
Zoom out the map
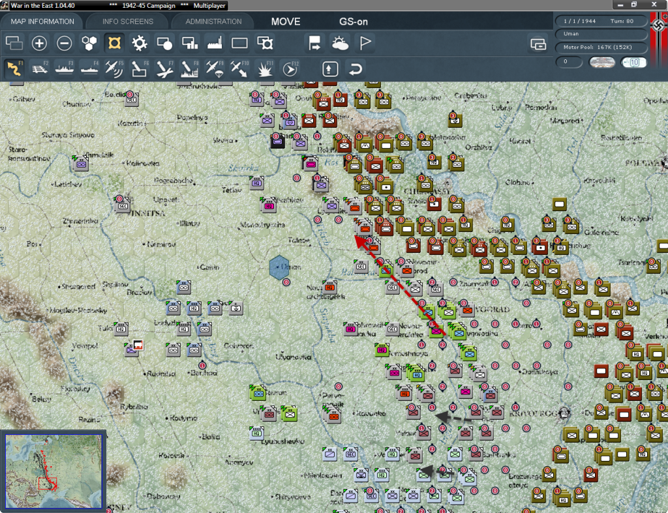(65, 43)
